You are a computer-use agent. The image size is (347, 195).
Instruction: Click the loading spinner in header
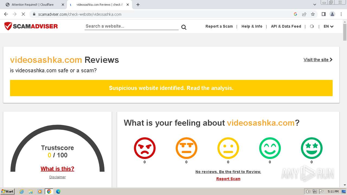[312, 26]
